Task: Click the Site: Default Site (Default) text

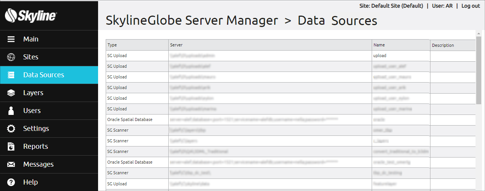Action: (391, 6)
